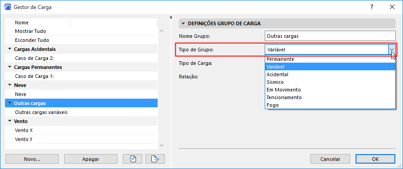Select the Vento X row
Viewport: 403px width, 169px height.
pyautogui.click(x=81, y=130)
